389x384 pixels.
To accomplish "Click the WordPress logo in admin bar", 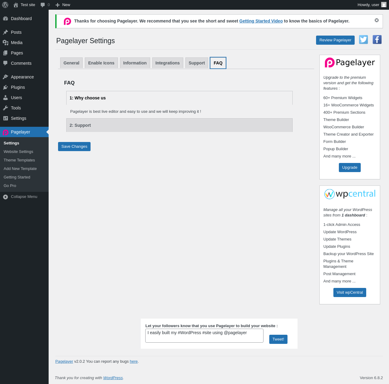I will pos(5,5).
